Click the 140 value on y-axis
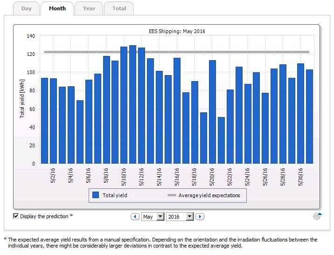 coord(31,36)
